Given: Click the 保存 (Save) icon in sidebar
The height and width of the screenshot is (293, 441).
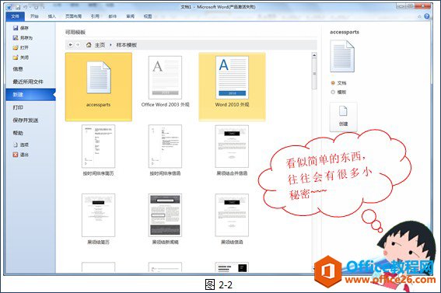Looking at the screenshot, I should [16, 28].
